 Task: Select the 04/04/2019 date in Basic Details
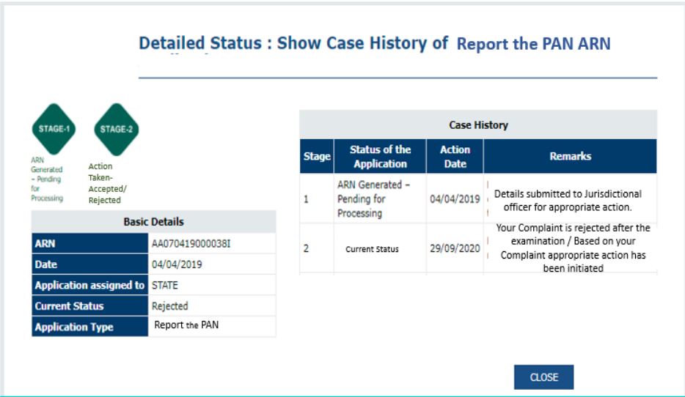pyautogui.click(x=177, y=264)
